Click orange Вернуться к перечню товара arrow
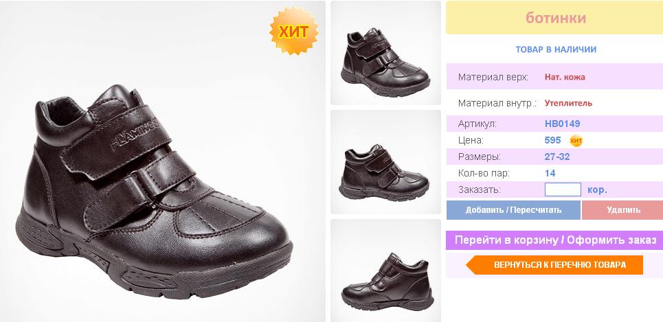 tap(554, 265)
